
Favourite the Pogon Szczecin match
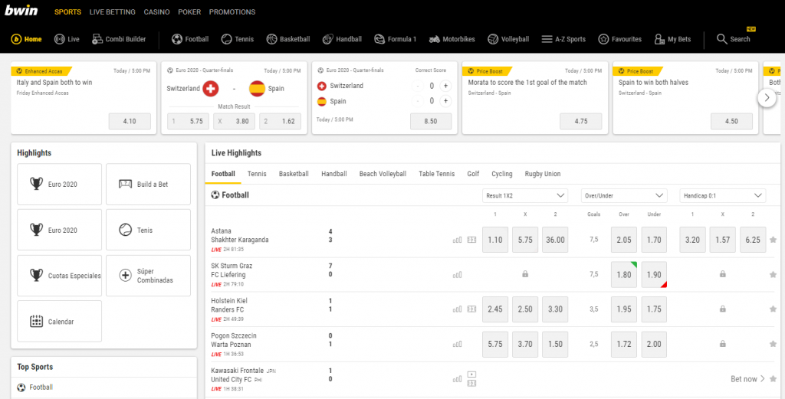click(x=773, y=344)
